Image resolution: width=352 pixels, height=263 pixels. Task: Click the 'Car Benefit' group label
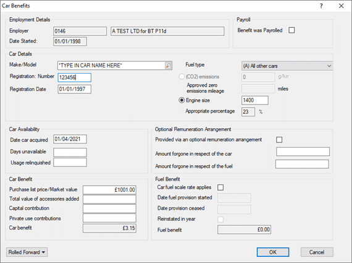[20, 179]
